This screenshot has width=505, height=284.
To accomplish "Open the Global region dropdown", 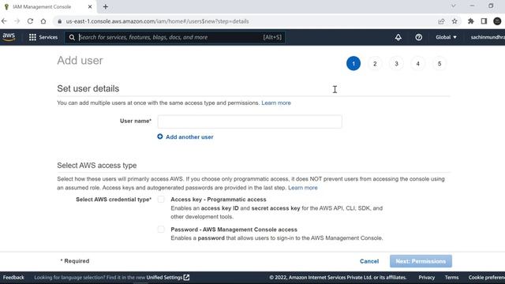I will pyautogui.click(x=446, y=37).
